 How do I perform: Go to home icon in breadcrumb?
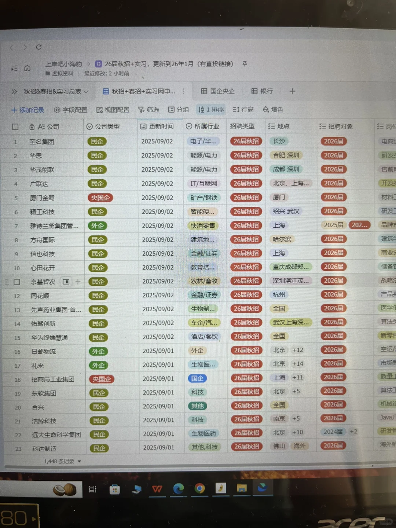pos(27,68)
